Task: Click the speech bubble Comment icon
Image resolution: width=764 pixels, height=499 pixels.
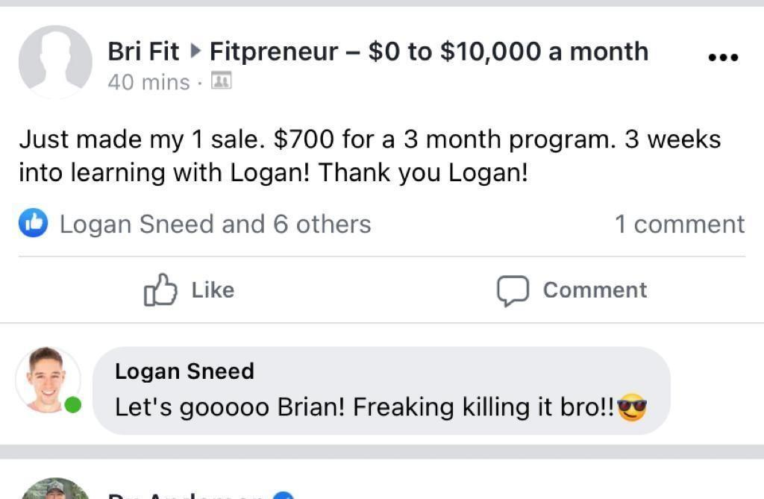Action: coord(513,291)
